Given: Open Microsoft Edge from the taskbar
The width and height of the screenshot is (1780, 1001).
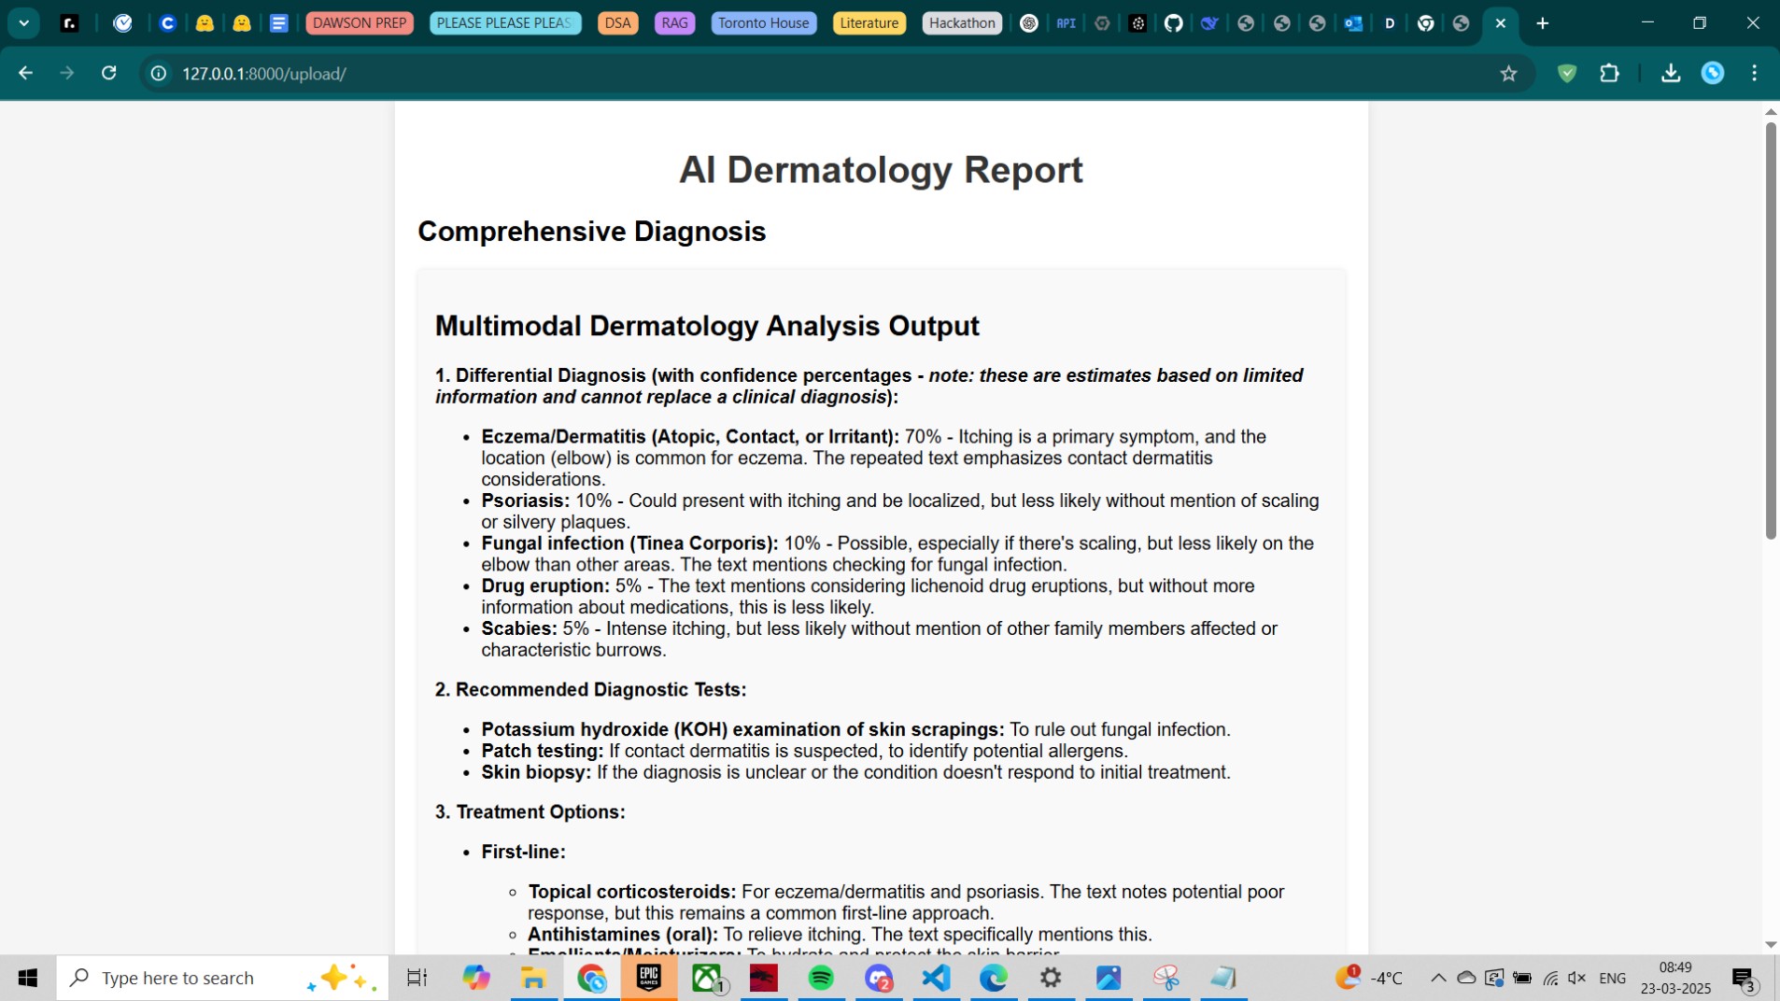Looking at the screenshot, I should pyautogui.click(x=994, y=978).
